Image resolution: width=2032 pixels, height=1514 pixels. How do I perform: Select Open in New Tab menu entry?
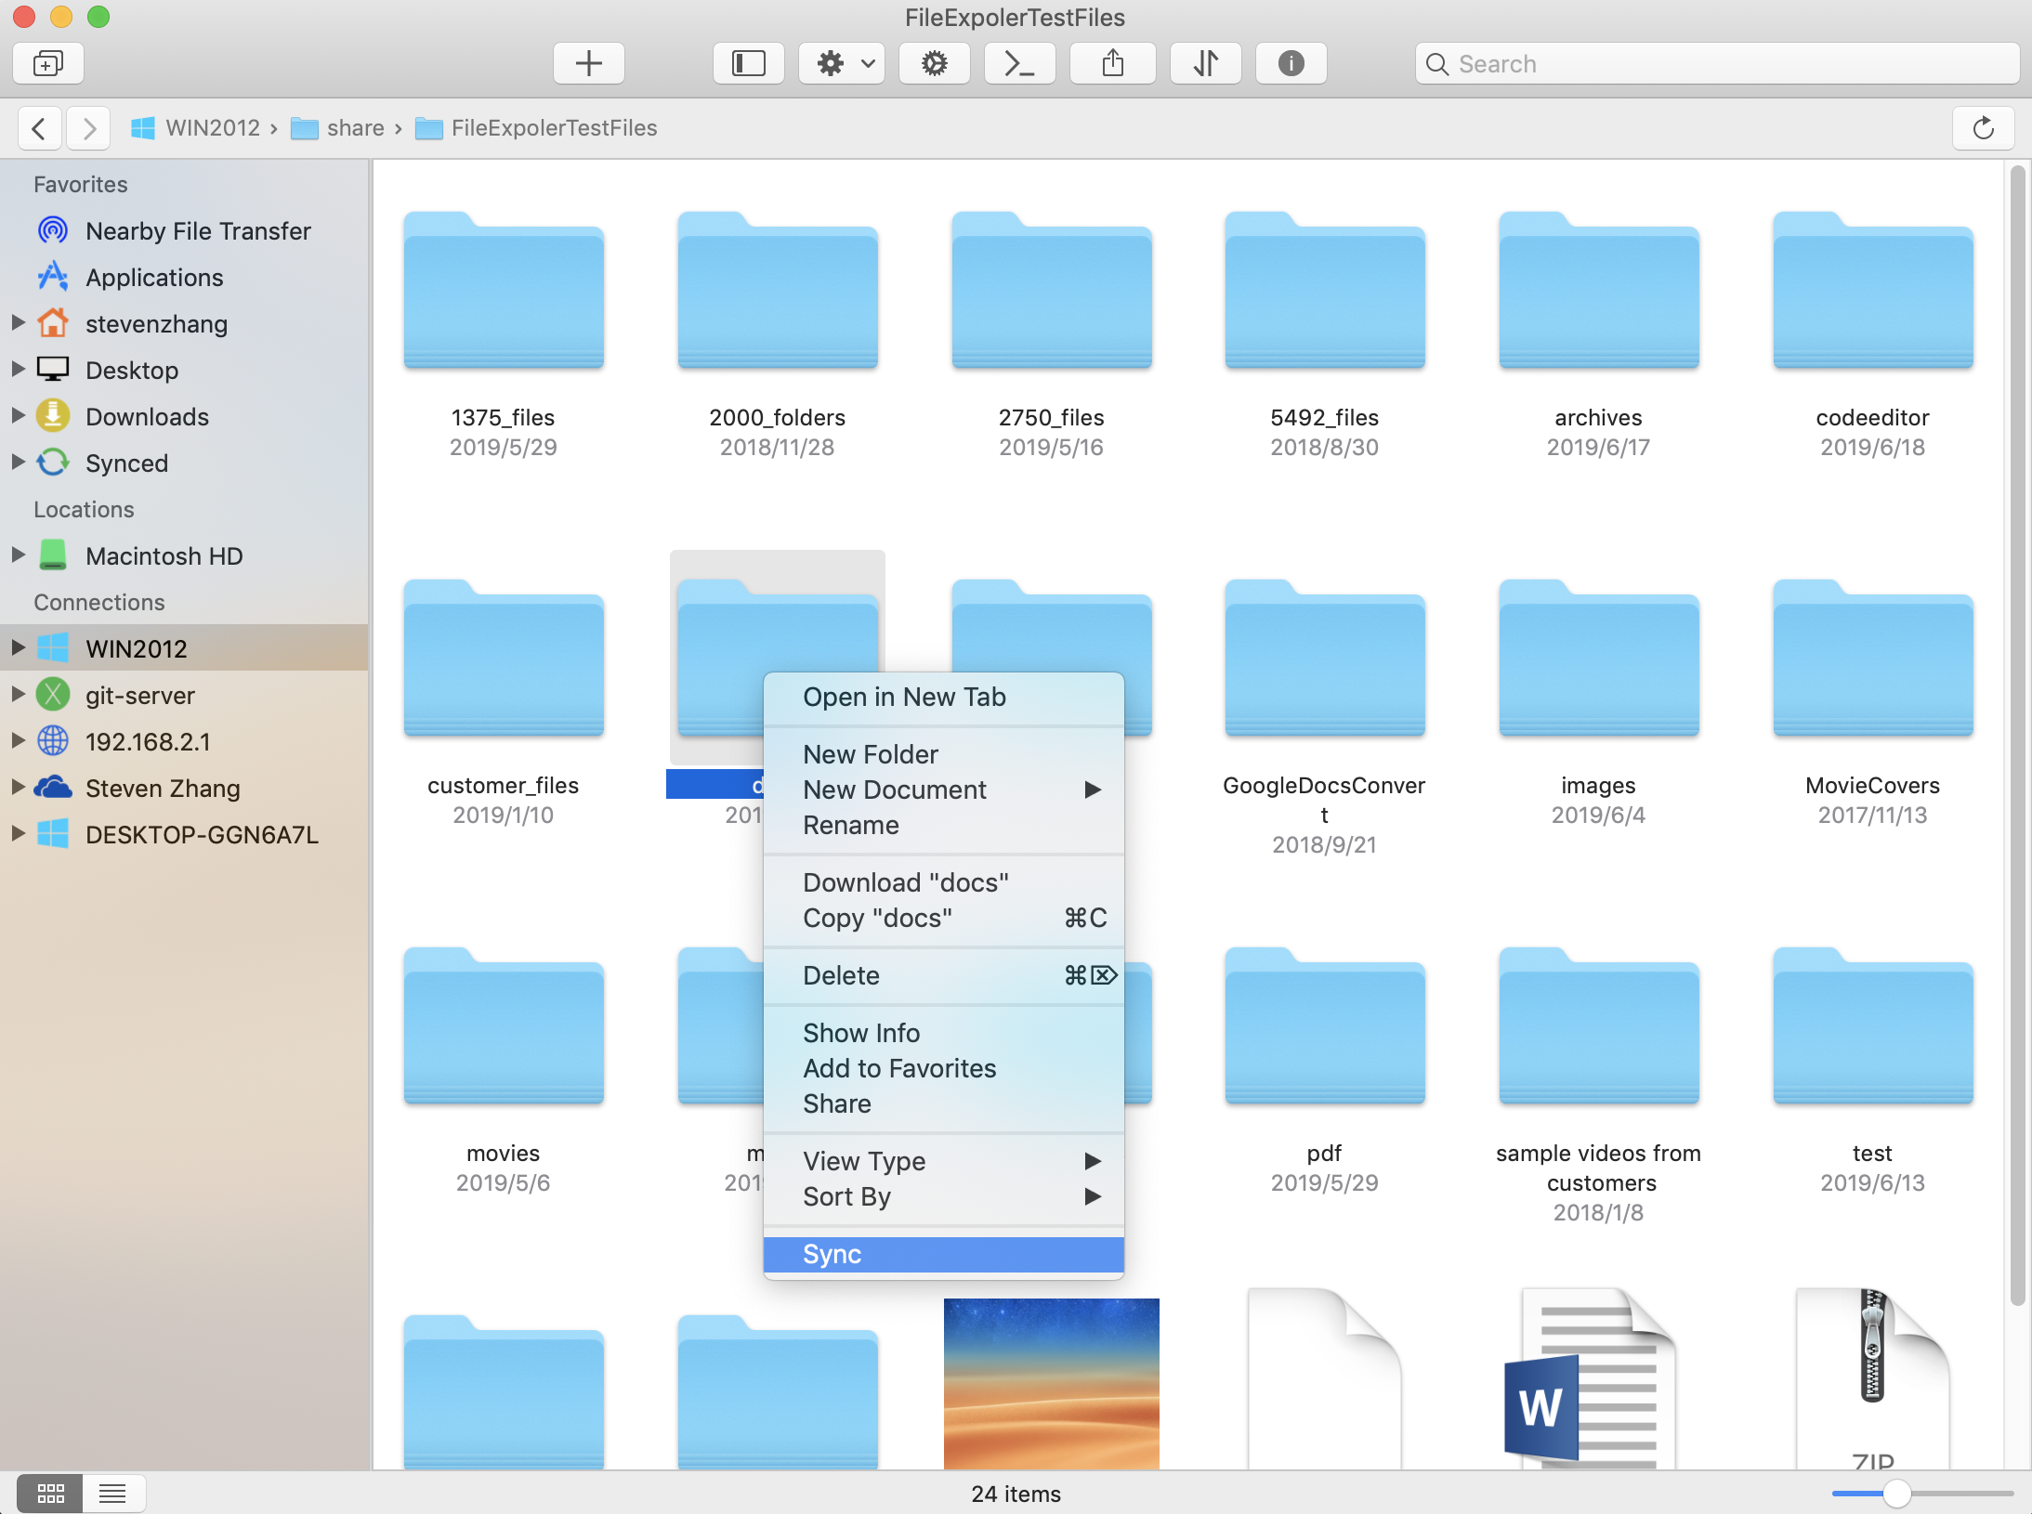(904, 697)
